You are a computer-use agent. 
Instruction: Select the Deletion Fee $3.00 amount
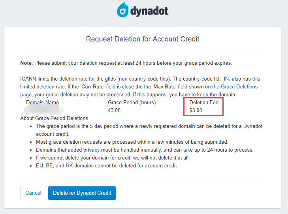tap(196, 110)
